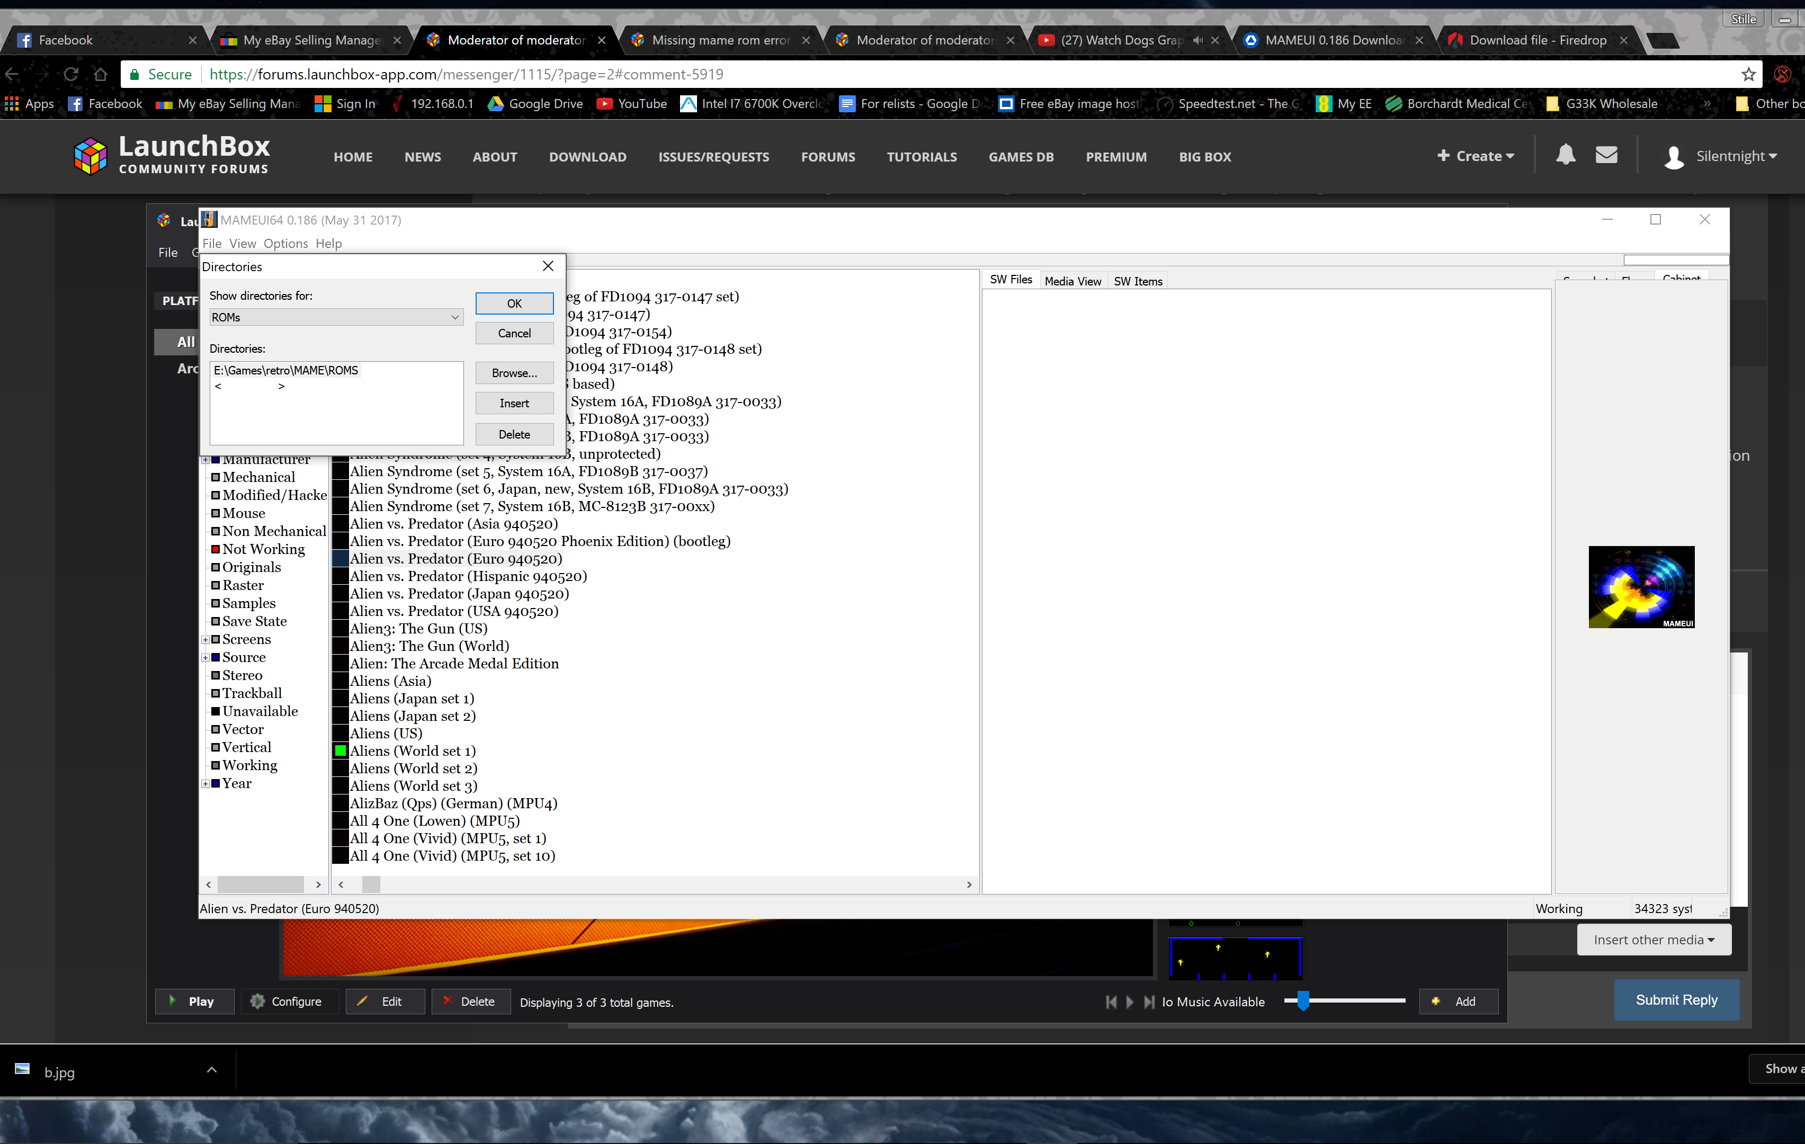
Task: Expand the Year tree folder
Action: tap(205, 783)
